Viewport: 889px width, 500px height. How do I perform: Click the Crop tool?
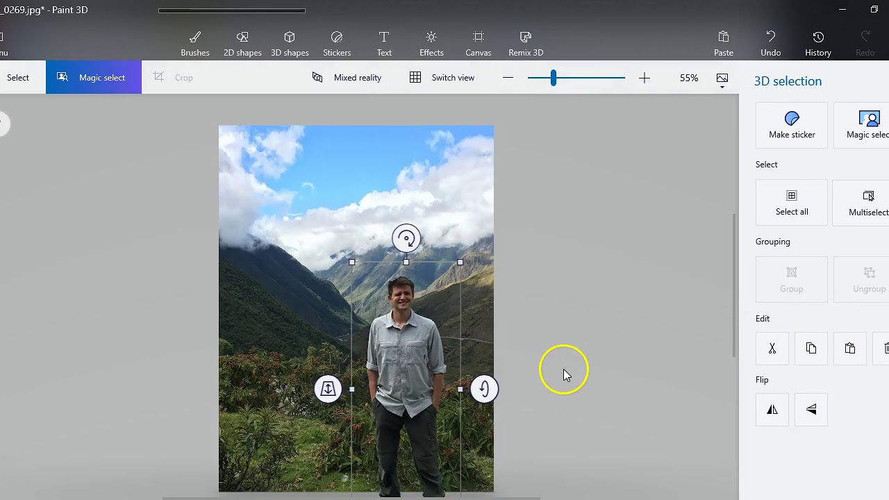click(x=174, y=78)
